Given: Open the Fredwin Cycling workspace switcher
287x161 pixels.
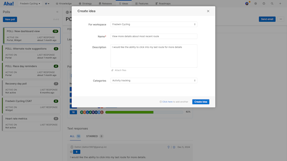Looking at the screenshot, I should click(x=30, y=4).
